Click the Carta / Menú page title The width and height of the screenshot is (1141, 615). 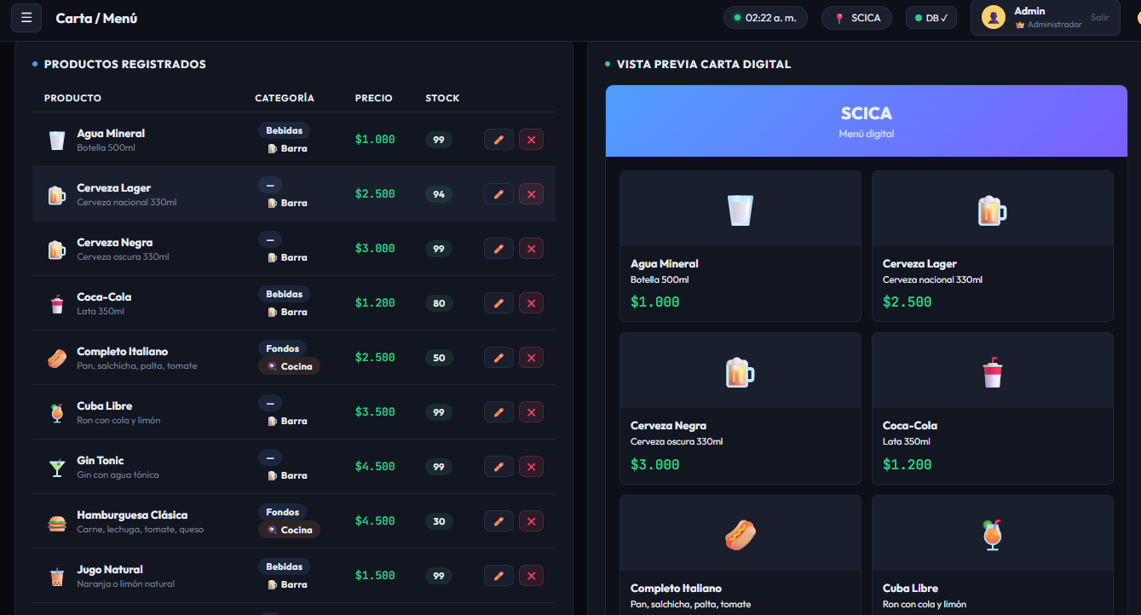pos(96,18)
